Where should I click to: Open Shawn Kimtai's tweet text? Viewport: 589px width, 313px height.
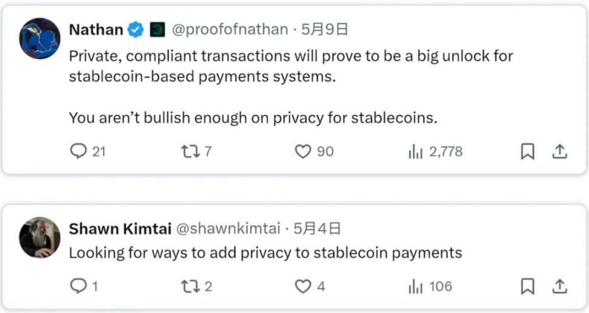pos(265,252)
